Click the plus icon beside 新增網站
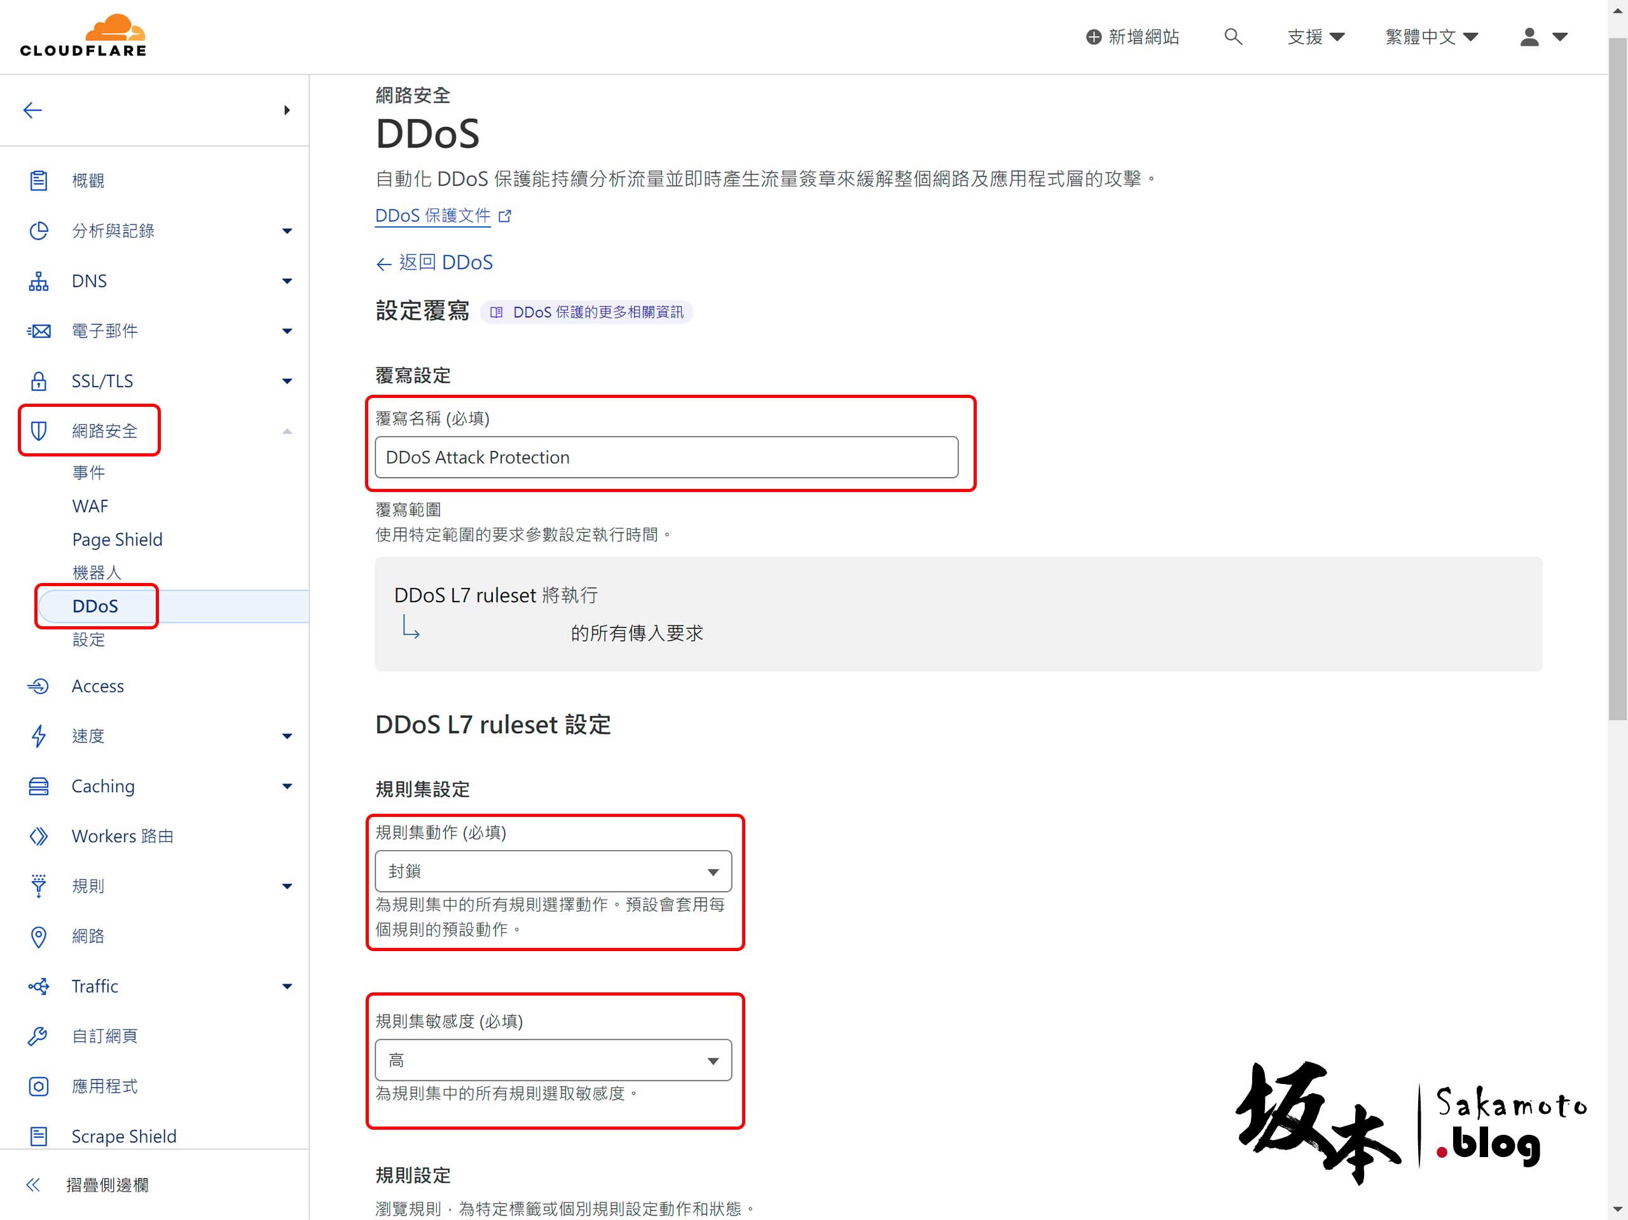The image size is (1628, 1220). (x=1094, y=37)
